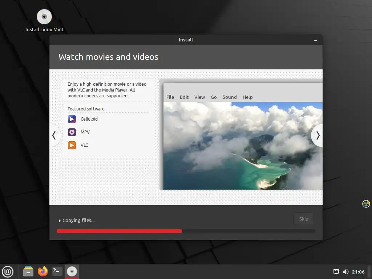The width and height of the screenshot is (372, 279).
Task: Click the Featured software heading
Action: coord(86,109)
